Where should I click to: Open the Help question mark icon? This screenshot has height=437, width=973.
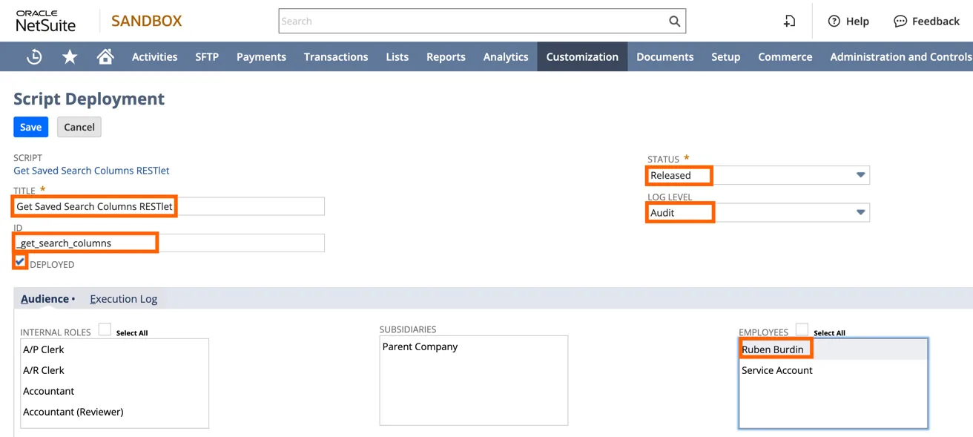click(x=834, y=22)
